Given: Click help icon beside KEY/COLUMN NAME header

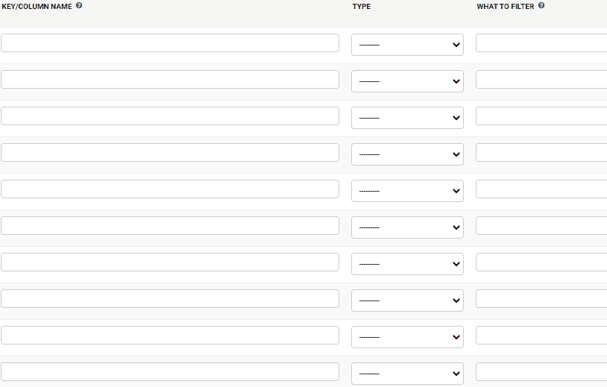Looking at the screenshot, I should [x=79, y=5].
